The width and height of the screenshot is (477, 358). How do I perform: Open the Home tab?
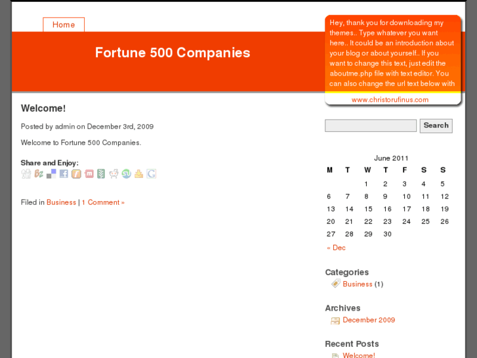[64, 25]
